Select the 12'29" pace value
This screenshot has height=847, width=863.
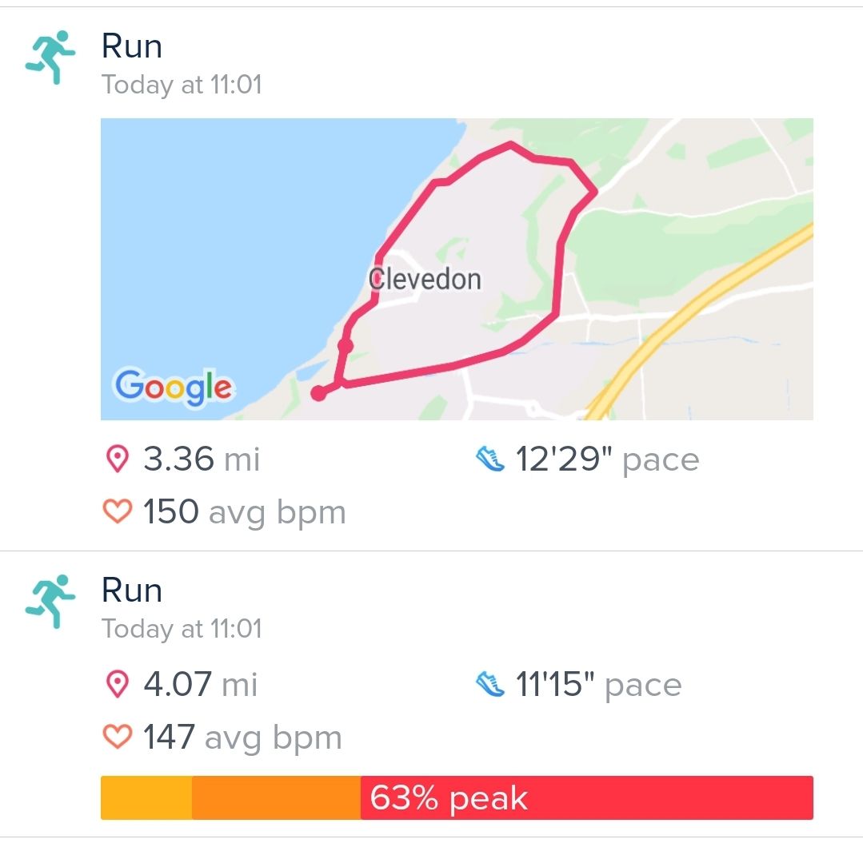[607, 459]
